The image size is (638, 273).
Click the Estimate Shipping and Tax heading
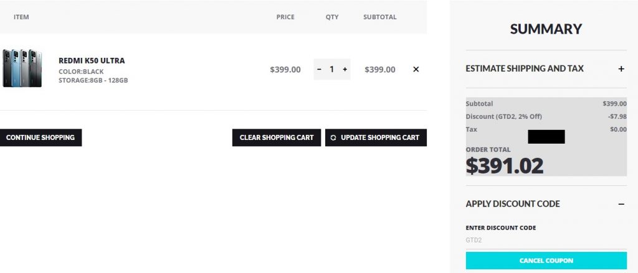(x=525, y=68)
